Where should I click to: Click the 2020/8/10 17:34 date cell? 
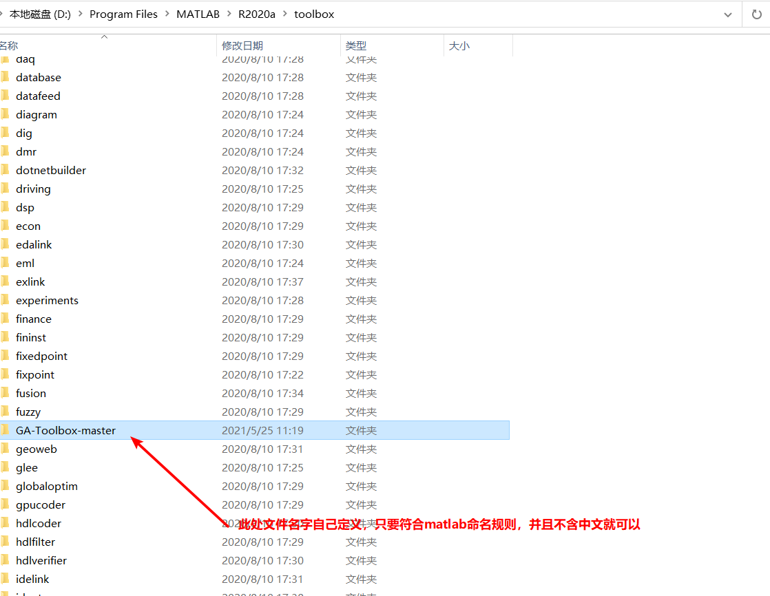(x=262, y=394)
